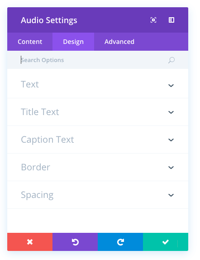200x260 pixels.
Task: Switch to the Content tab
Action: click(30, 42)
